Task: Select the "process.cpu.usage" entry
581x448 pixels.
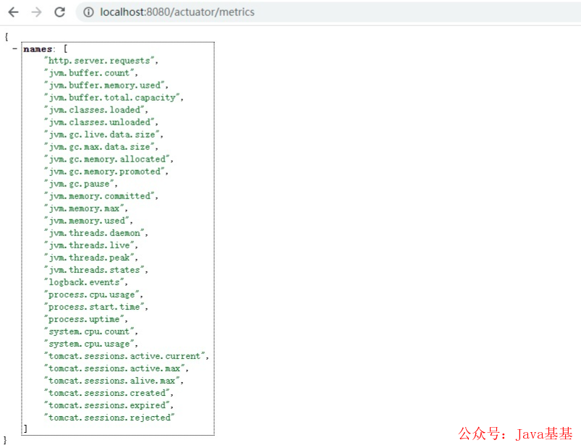Action: click(x=91, y=295)
